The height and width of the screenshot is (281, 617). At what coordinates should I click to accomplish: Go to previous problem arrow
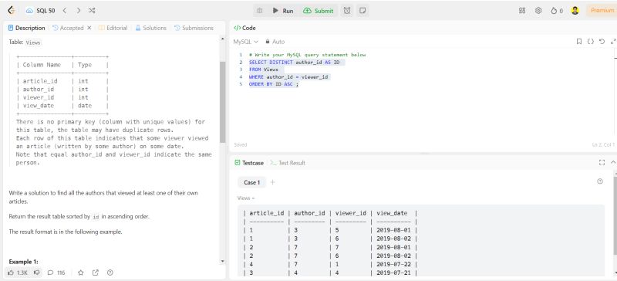(65, 11)
